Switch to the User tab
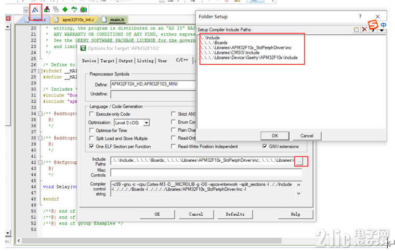Image resolution: width=395 pixels, height=251 pixels. (x=163, y=61)
